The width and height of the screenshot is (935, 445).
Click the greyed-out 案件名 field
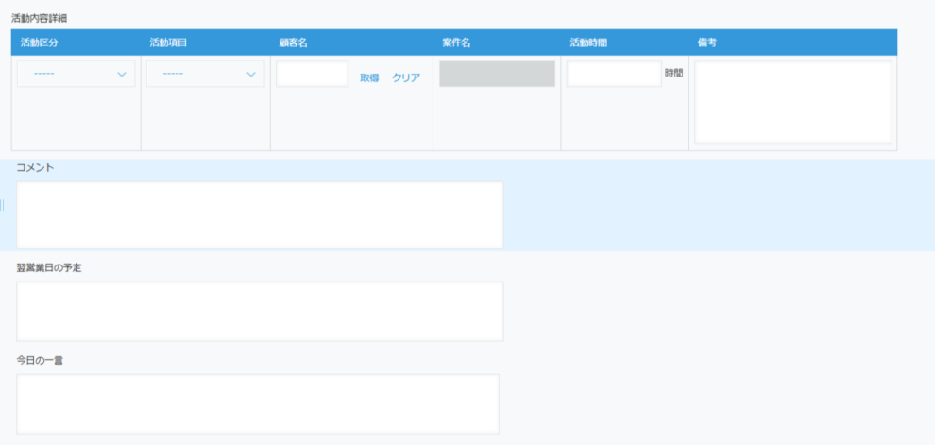coord(497,75)
